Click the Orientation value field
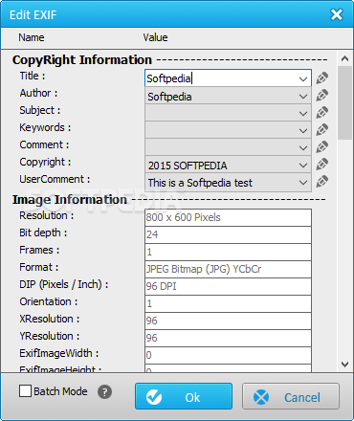Viewport: 354px width, 421px height. click(228, 303)
